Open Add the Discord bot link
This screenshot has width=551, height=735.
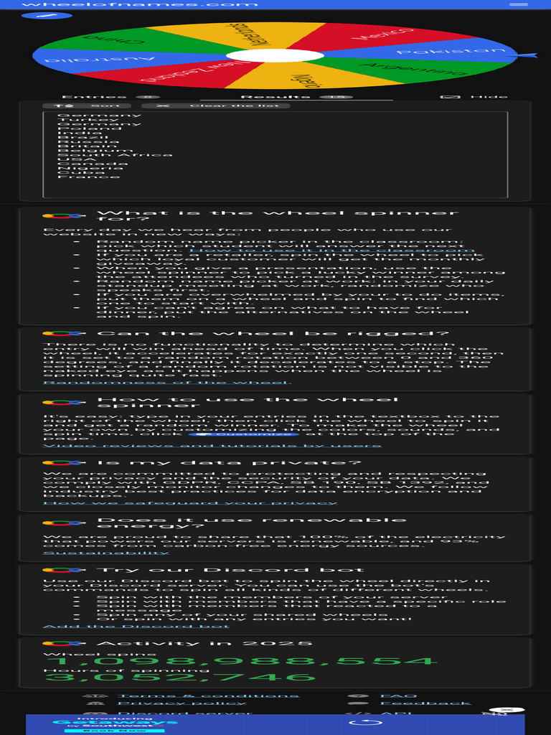pos(136,626)
